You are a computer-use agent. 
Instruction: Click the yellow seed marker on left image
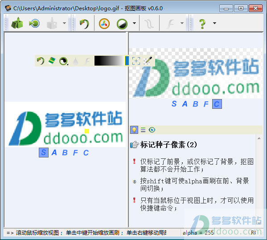click(87, 131)
